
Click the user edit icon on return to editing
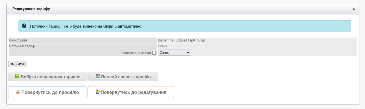click(x=98, y=92)
